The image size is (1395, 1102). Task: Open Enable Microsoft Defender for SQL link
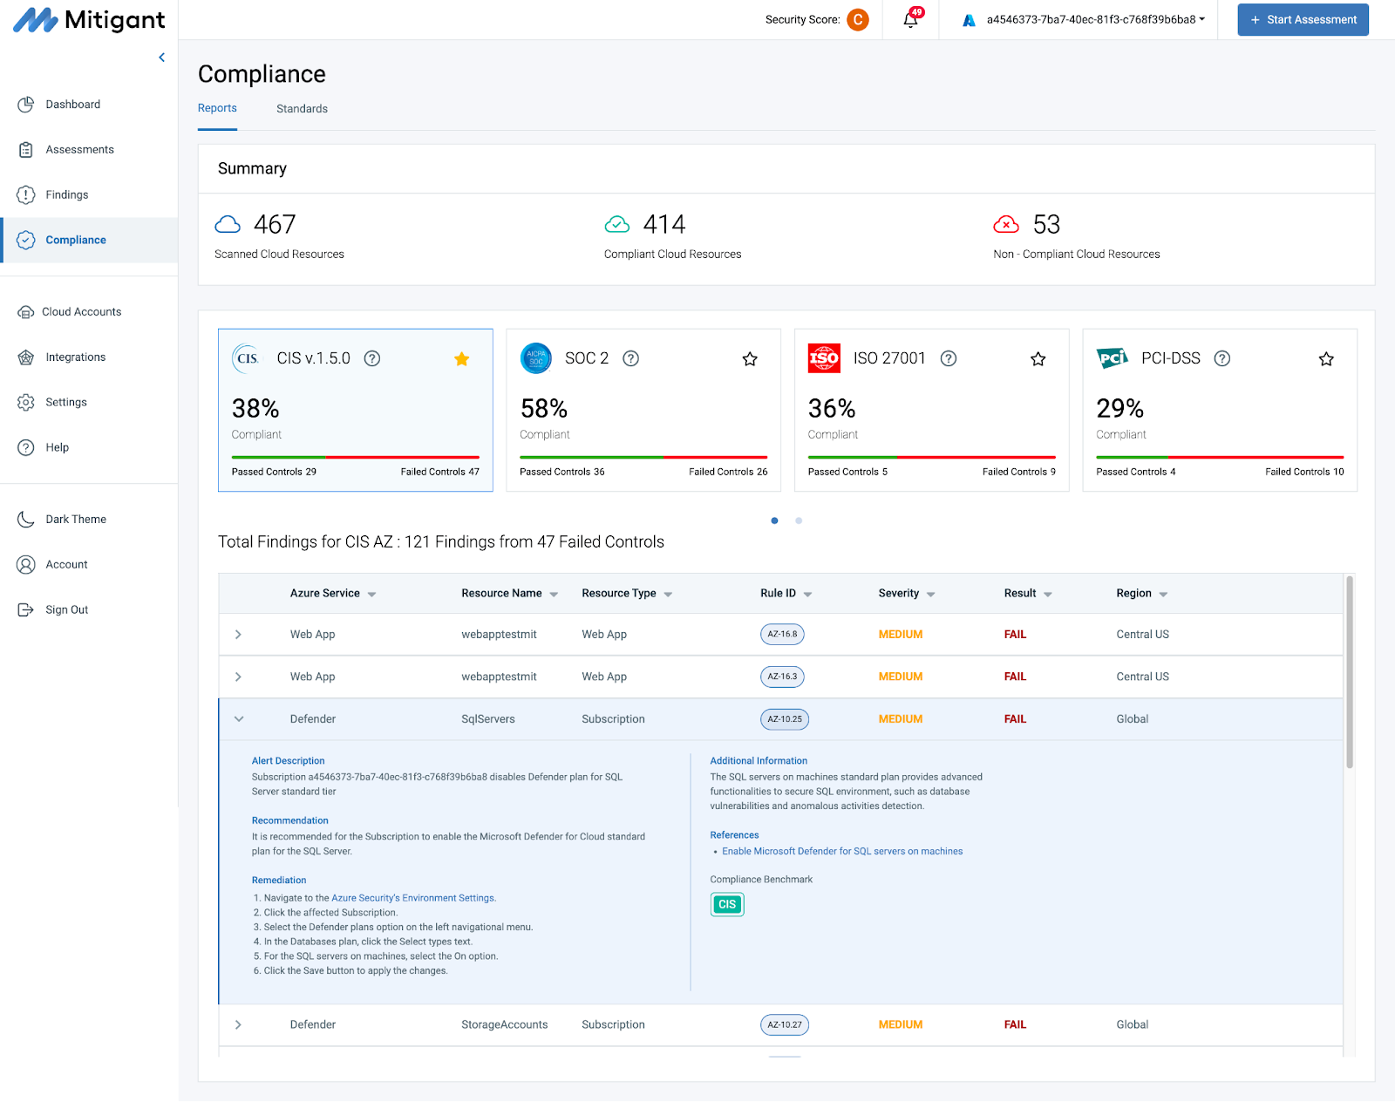(x=841, y=852)
